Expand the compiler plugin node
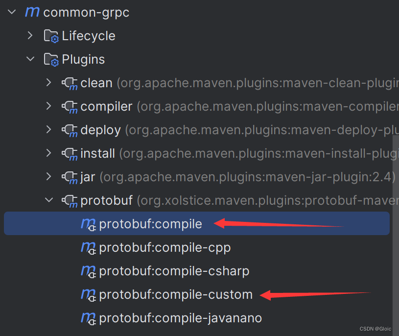The width and height of the screenshot is (399, 336). [49, 106]
